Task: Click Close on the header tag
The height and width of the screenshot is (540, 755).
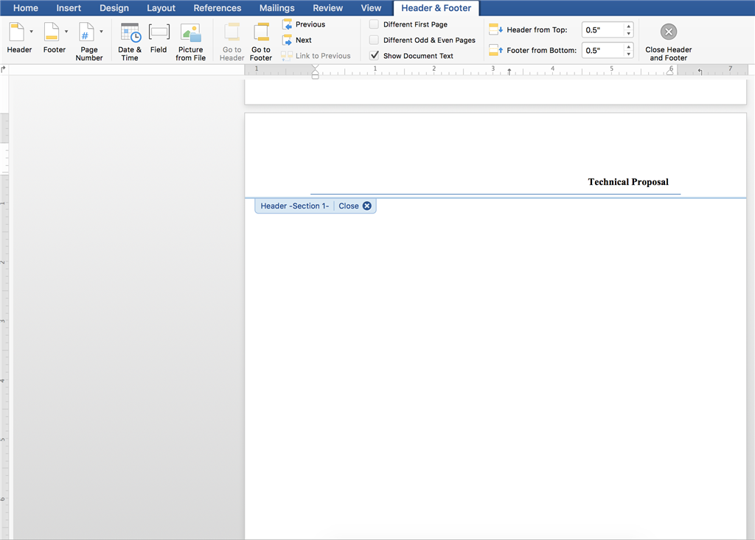Action: tap(349, 206)
